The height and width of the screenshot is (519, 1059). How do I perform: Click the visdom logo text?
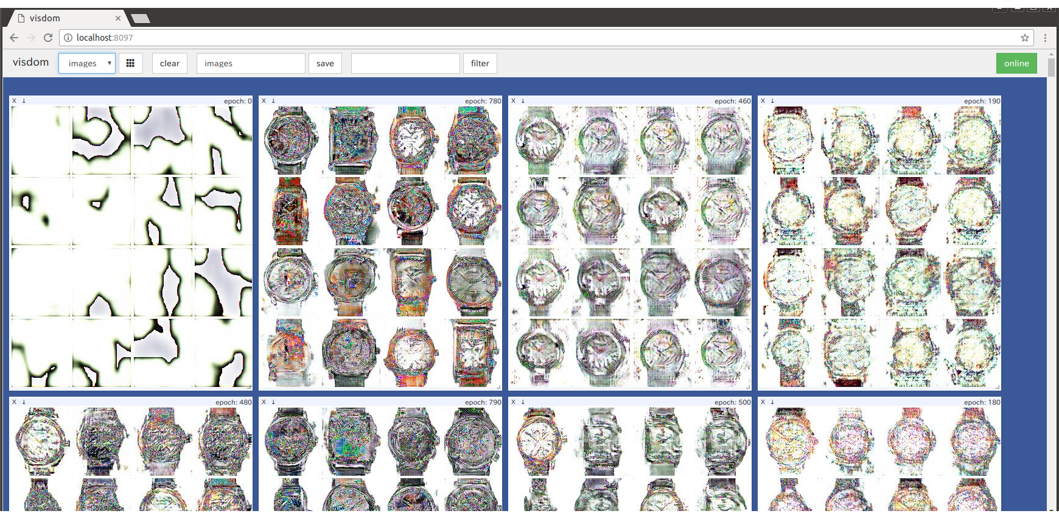click(x=30, y=62)
